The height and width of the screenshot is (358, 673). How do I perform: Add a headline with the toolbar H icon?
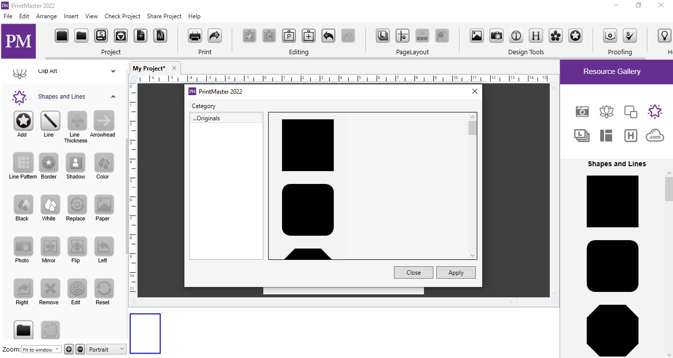(536, 36)
